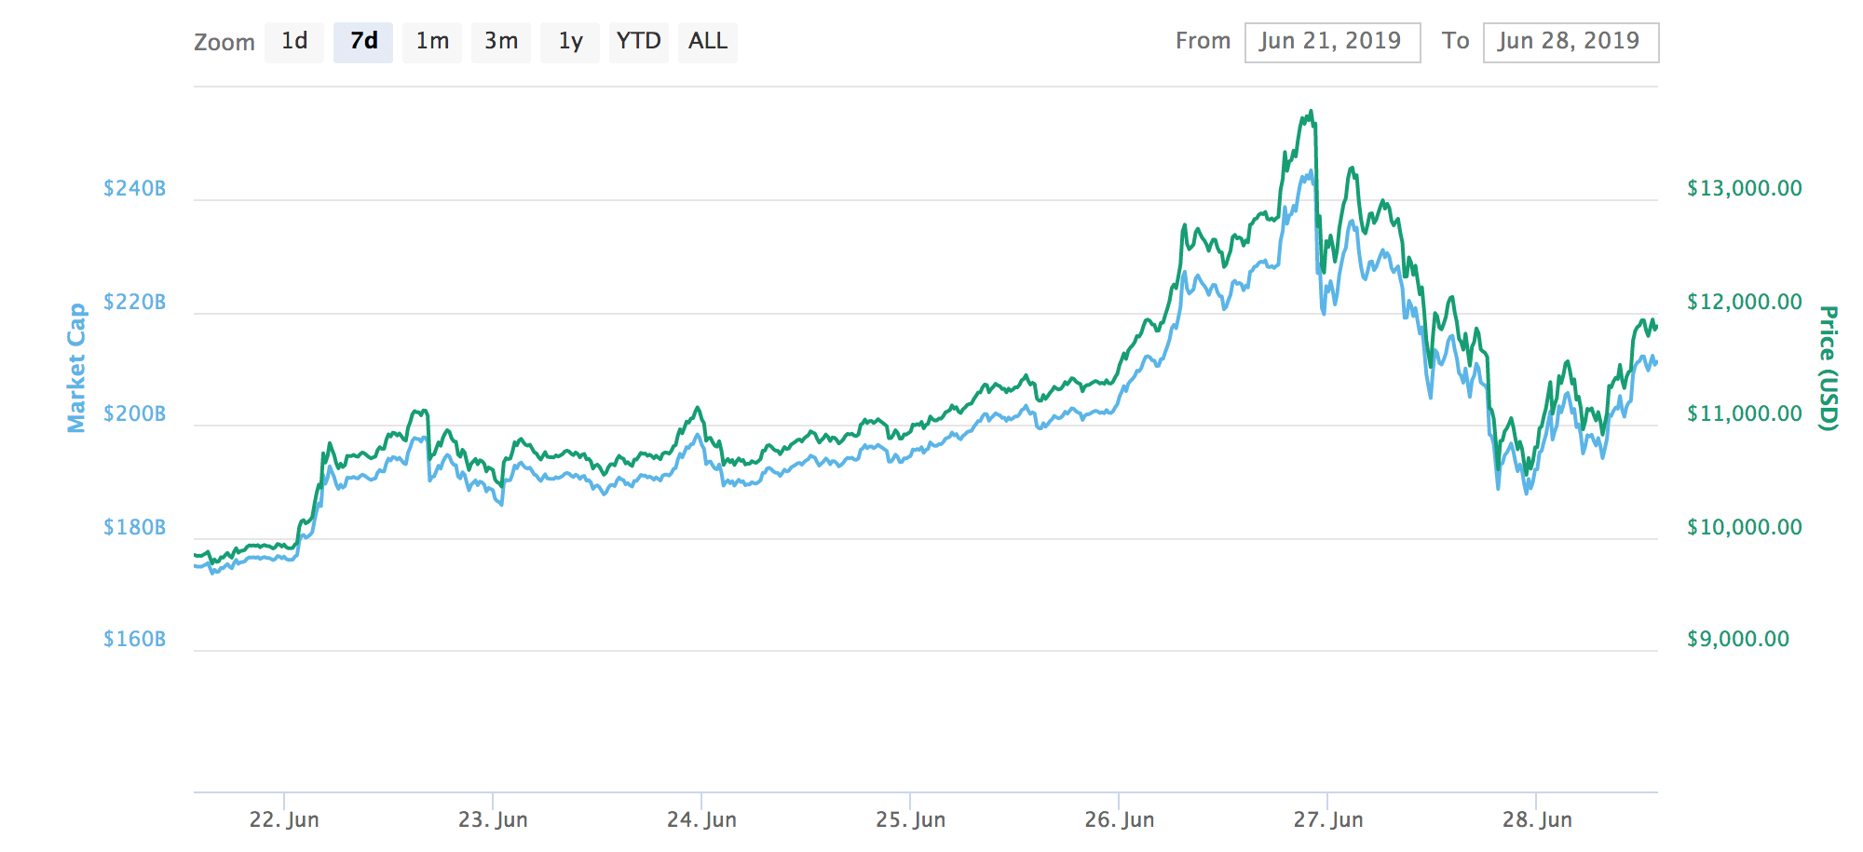
Task: Click the 24. Jun x-axis label
Action: point(701,819)
